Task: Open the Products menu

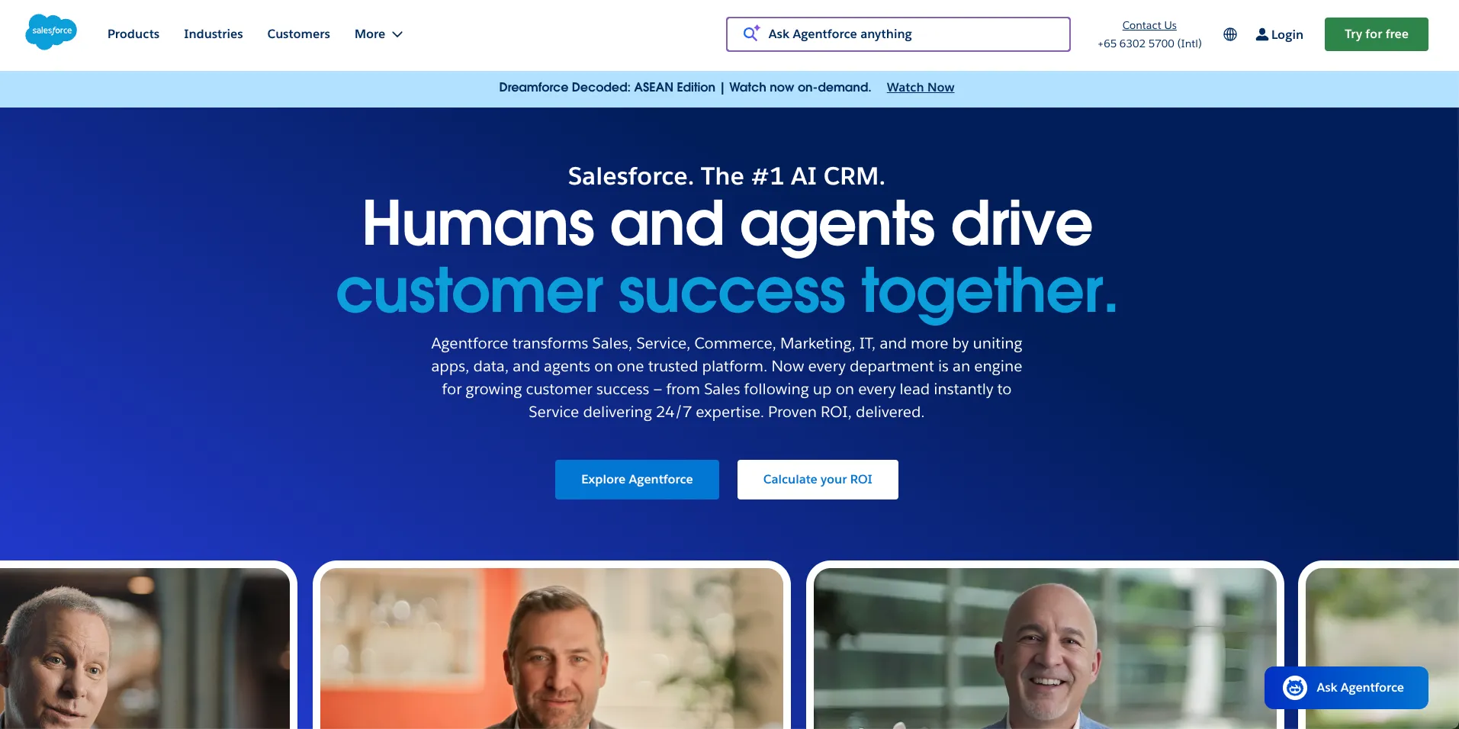Action: [x=133, y=34]
